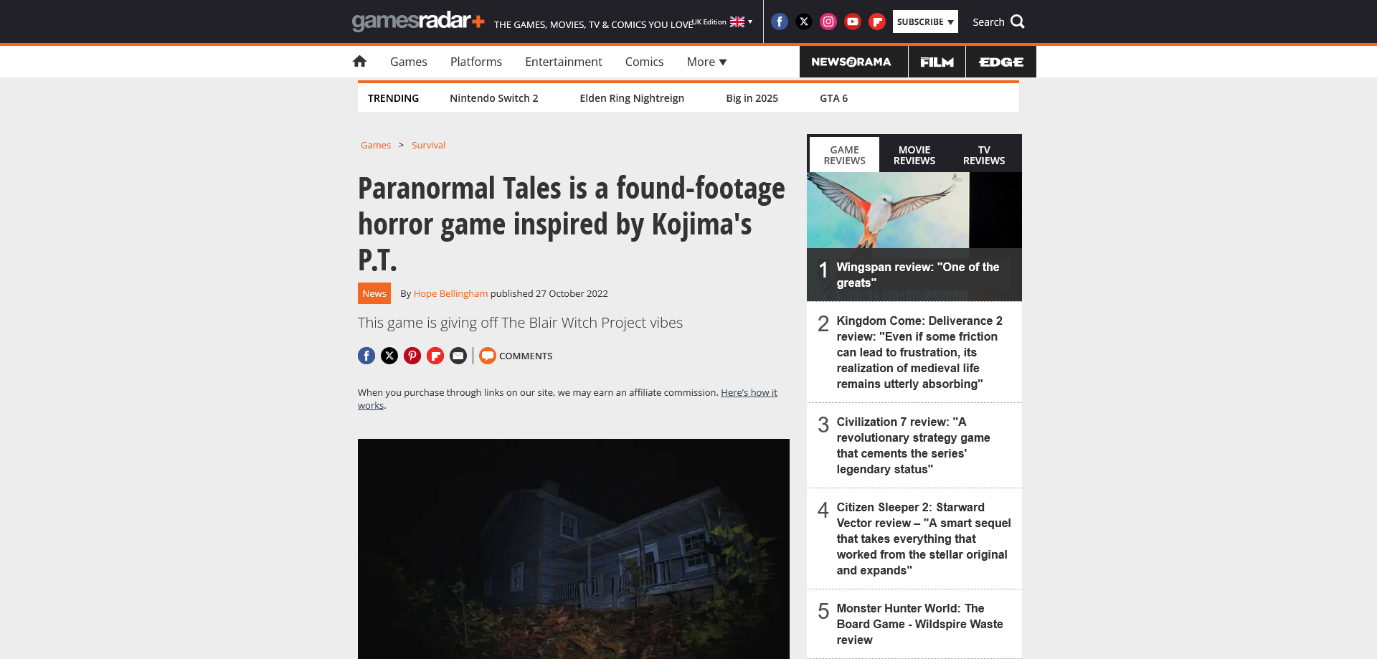1377x659 pixels.
Task: Open the Instagram icon in header
Action: (828, 22)
